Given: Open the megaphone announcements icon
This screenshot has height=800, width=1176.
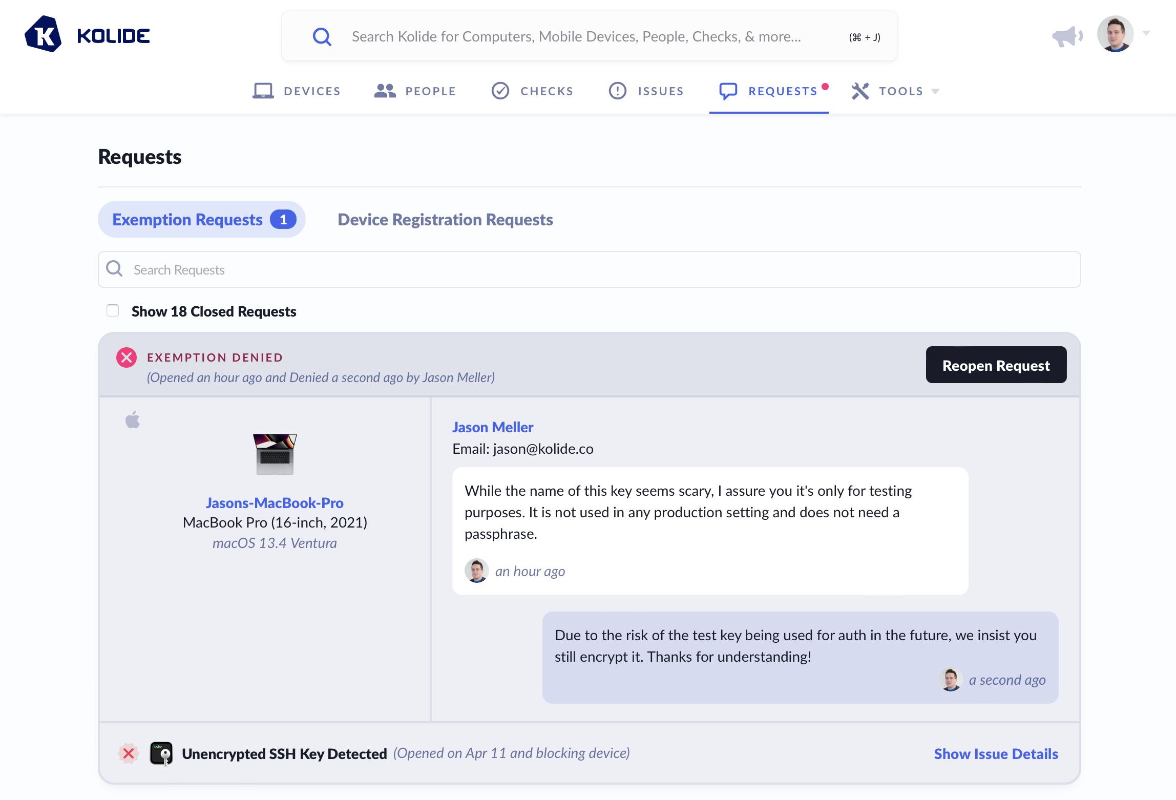Looking at the screenshot, I should (1066, 36).
